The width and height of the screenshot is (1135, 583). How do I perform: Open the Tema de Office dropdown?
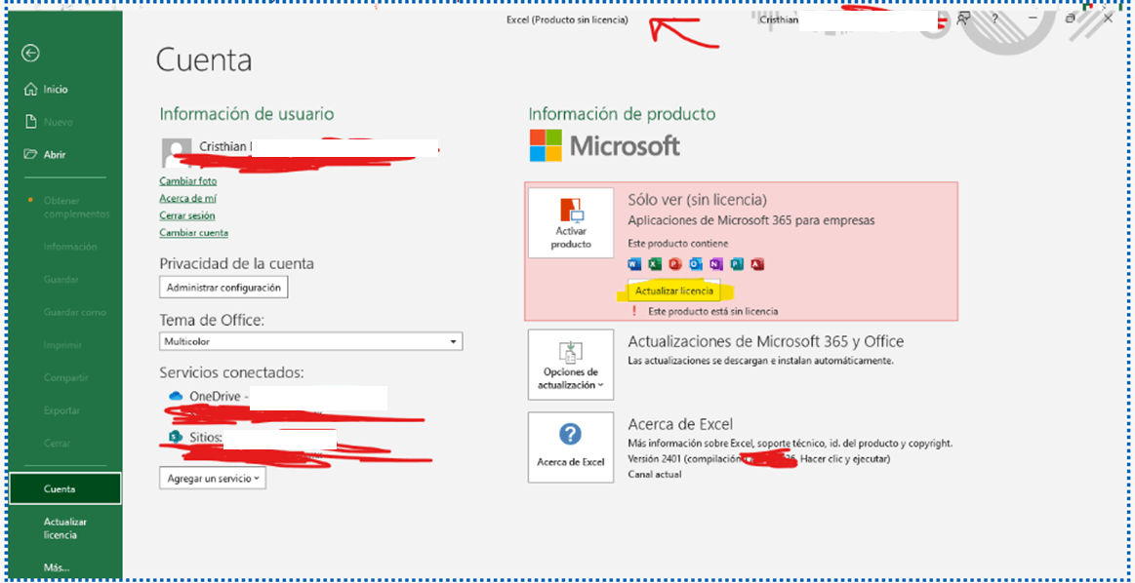tap(310, 341)
